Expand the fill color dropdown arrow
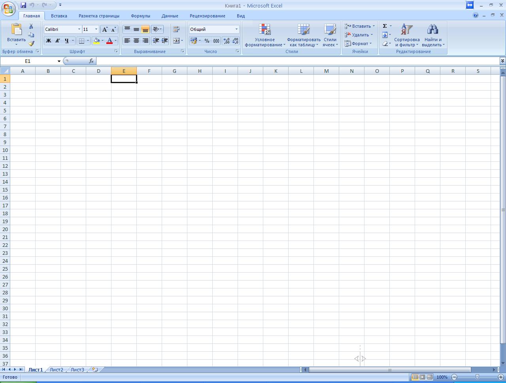 point(102,41)
